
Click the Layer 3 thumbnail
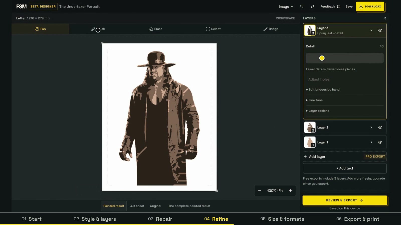[x=310, y=30]
